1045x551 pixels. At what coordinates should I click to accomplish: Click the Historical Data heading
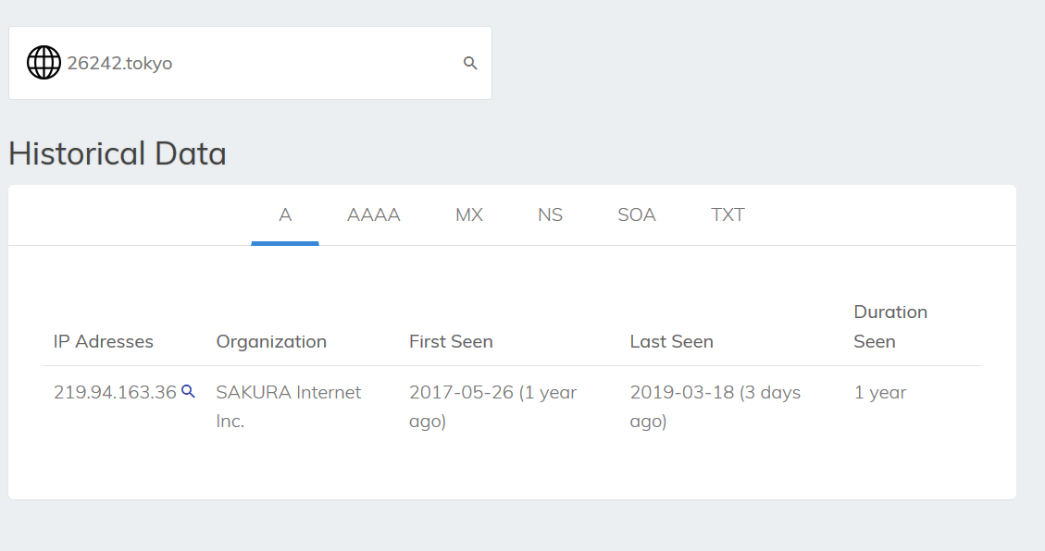pyautogui.click(x=118, y=153)
